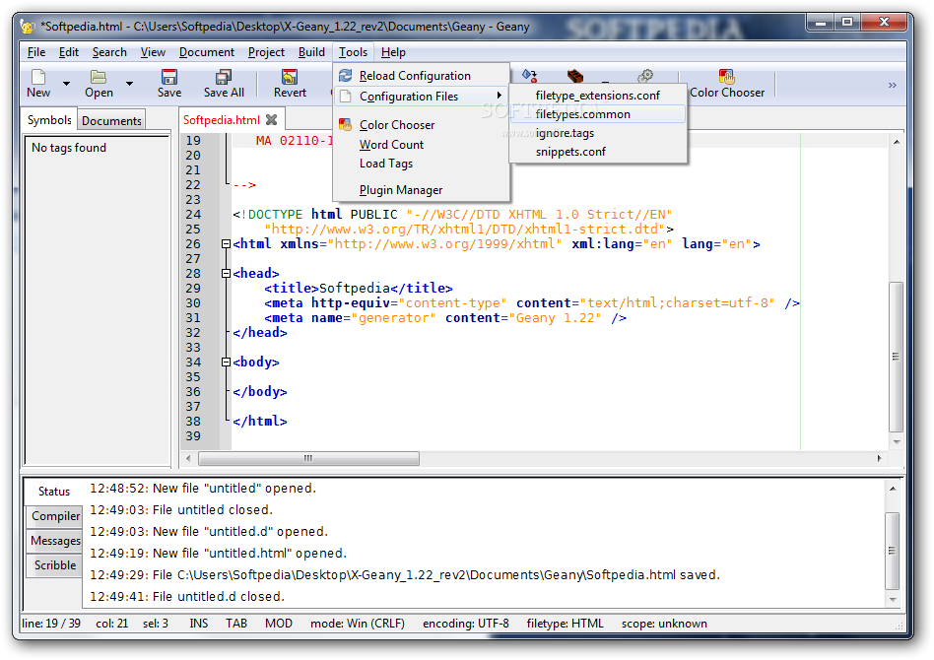Collapse the head fold at line 28
The height and width of the screenshot is (660, 934).
coord(226,274)
